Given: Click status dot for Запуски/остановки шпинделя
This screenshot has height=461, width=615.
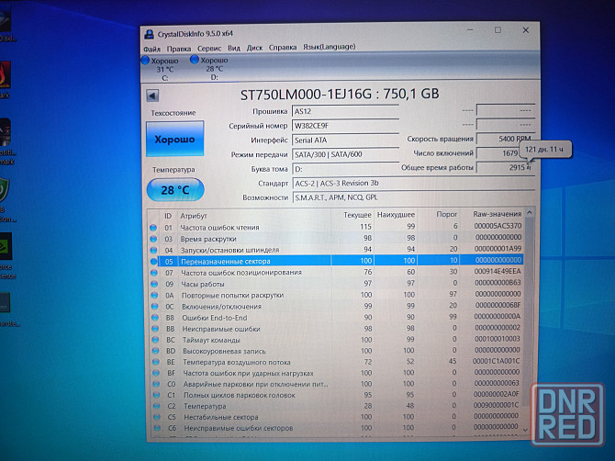Looking at the screenshot, I should click(153, 250).
